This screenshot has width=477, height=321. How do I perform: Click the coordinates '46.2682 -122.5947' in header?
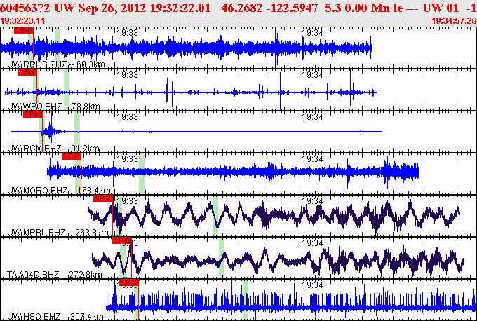point(271,8)
